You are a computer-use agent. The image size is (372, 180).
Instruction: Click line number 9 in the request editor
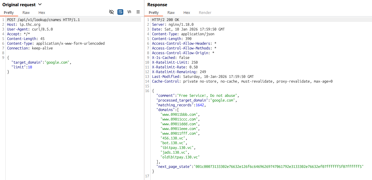pyautogui.click(x=3, y=57)
